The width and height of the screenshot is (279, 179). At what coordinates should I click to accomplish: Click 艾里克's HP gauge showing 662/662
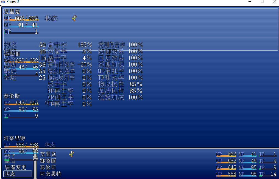21,18
